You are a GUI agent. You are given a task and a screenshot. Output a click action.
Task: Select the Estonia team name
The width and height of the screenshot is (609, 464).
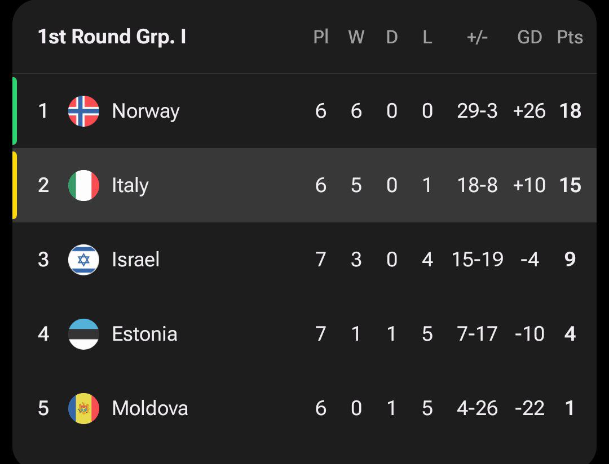click(x=144, y=334)
